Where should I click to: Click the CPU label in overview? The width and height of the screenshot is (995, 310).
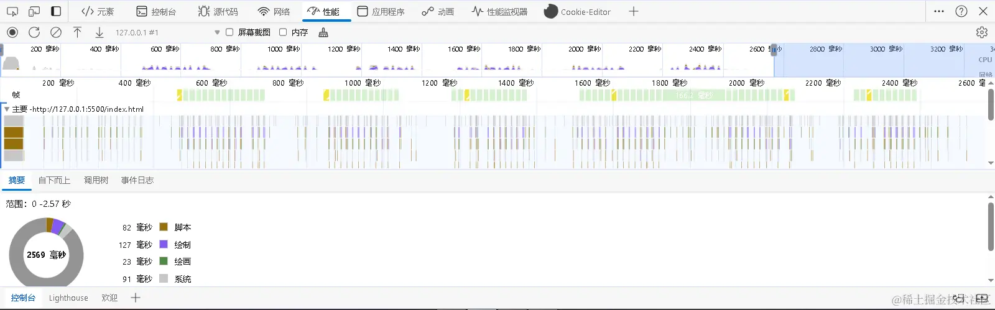985,60
